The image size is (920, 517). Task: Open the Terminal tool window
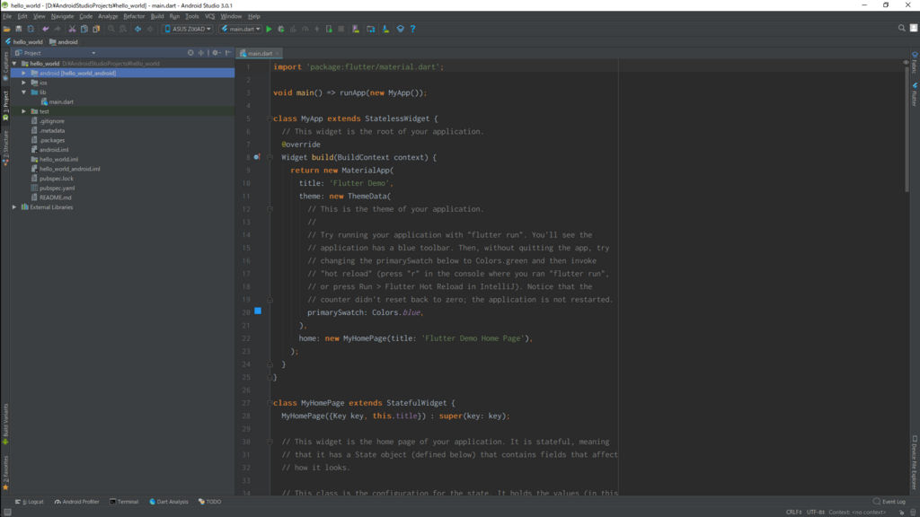coord(124,502)
